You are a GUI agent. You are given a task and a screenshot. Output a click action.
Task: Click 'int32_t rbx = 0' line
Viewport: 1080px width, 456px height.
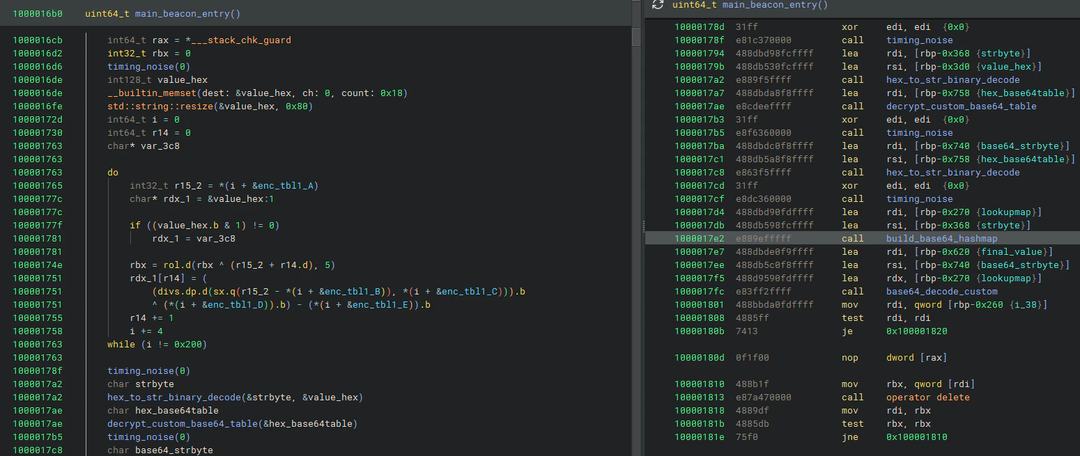[149, 54]
